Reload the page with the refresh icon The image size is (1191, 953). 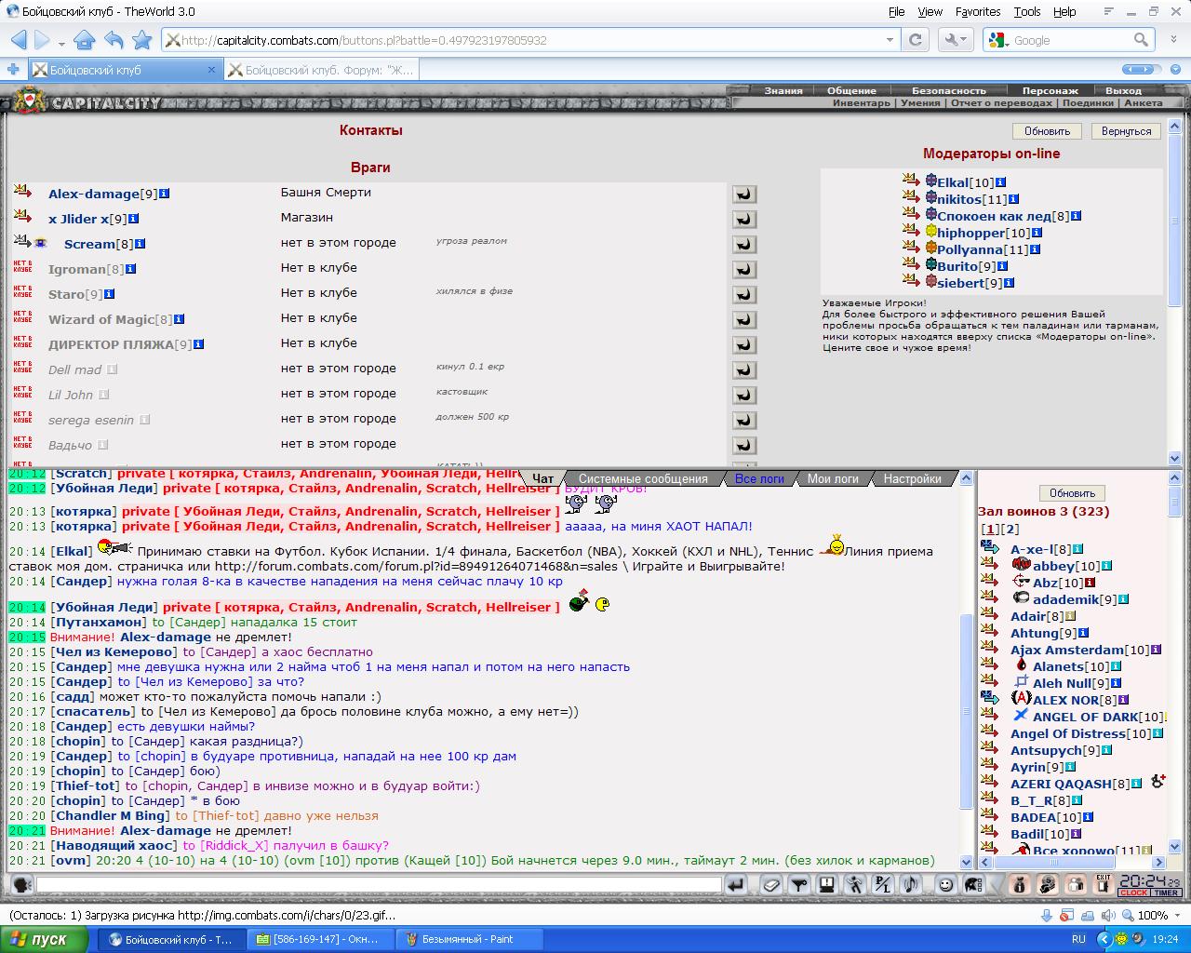point(916,40)
